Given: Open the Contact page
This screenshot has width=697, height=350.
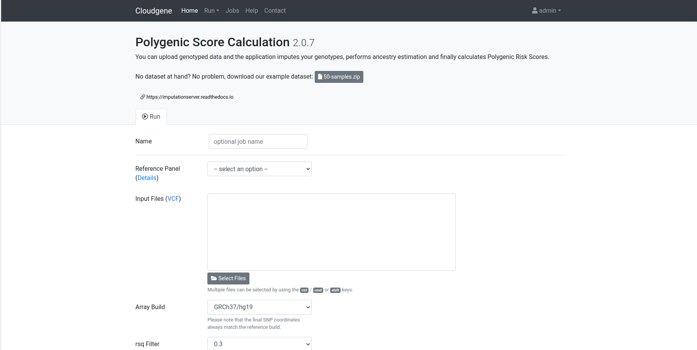Looking at the screenshot, I should point(275,11).
